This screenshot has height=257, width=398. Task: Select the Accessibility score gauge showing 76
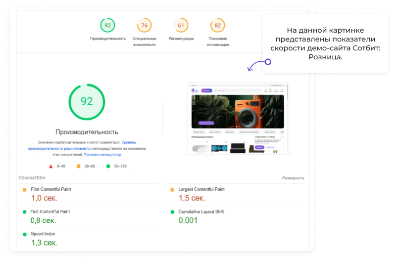(x=144, y=25)
